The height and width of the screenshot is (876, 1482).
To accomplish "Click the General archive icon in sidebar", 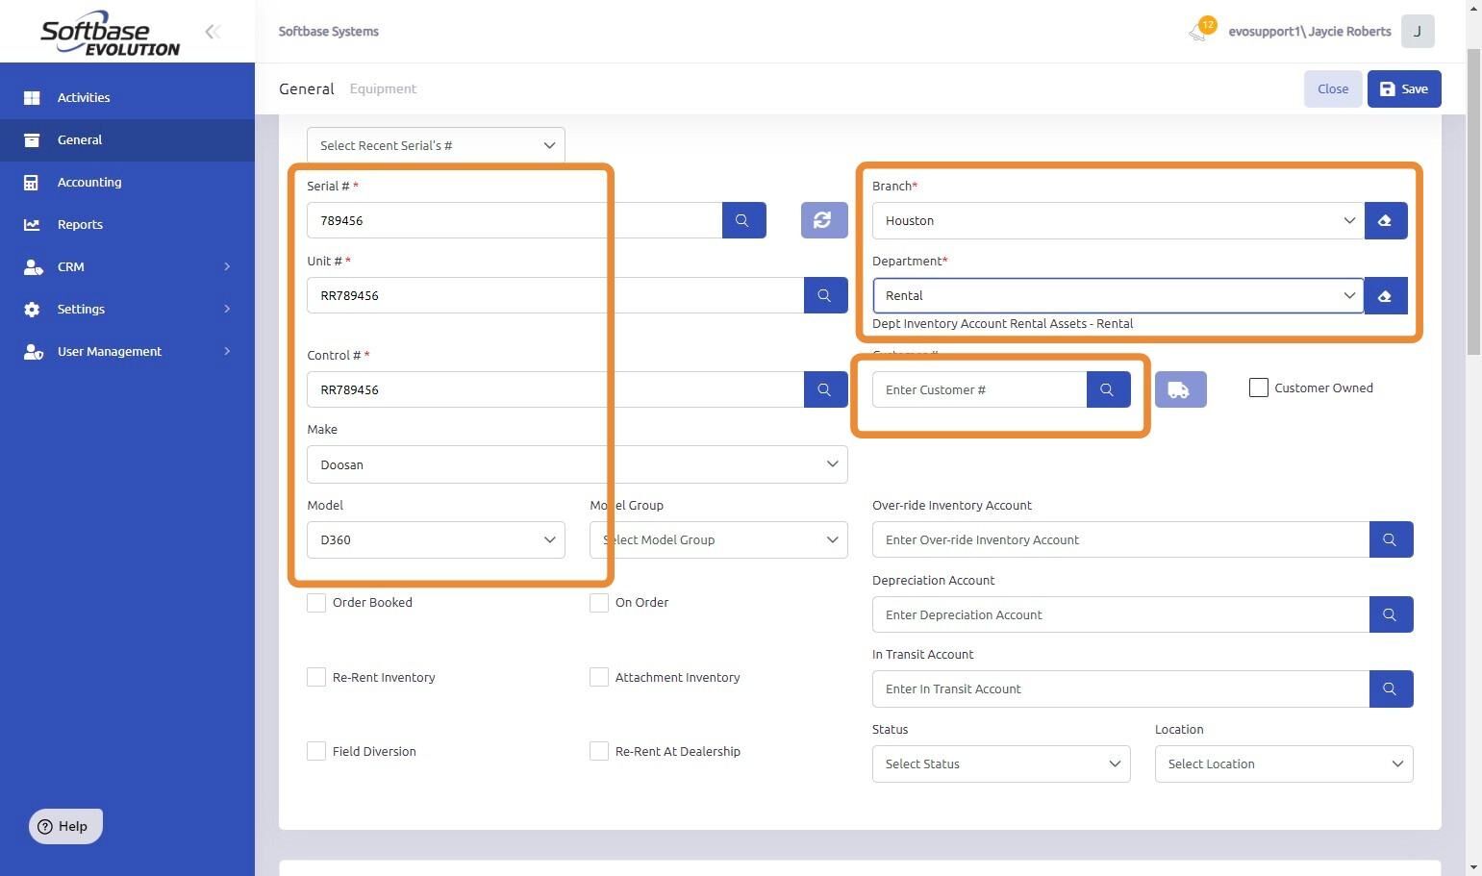I will coord(32,139).
